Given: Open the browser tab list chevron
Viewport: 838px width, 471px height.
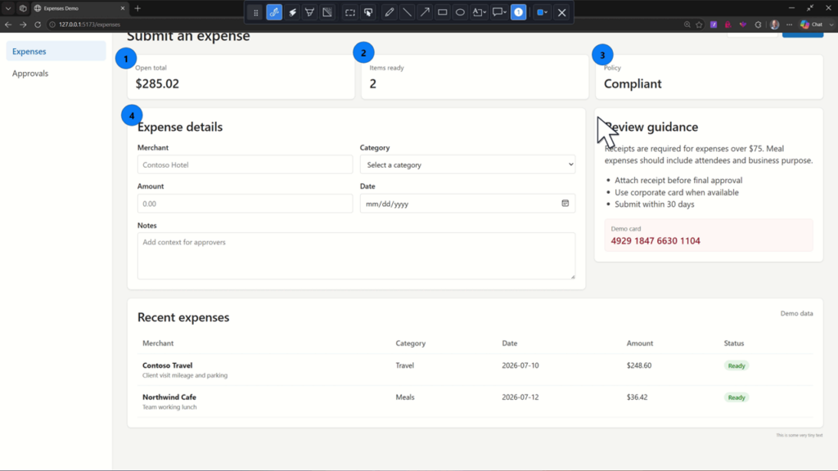Looking at the screenshot, I should pyautogui.click(x=8, y=8).
